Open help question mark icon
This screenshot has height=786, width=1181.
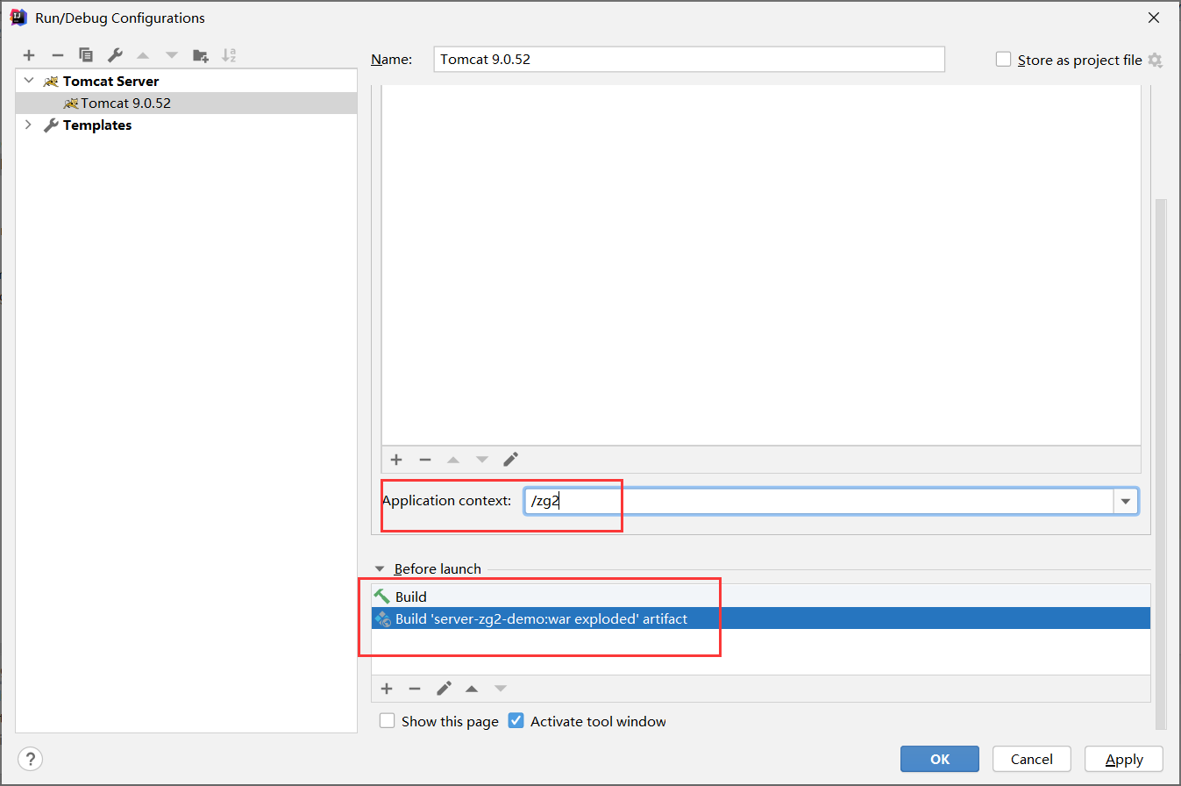[30, 759]
